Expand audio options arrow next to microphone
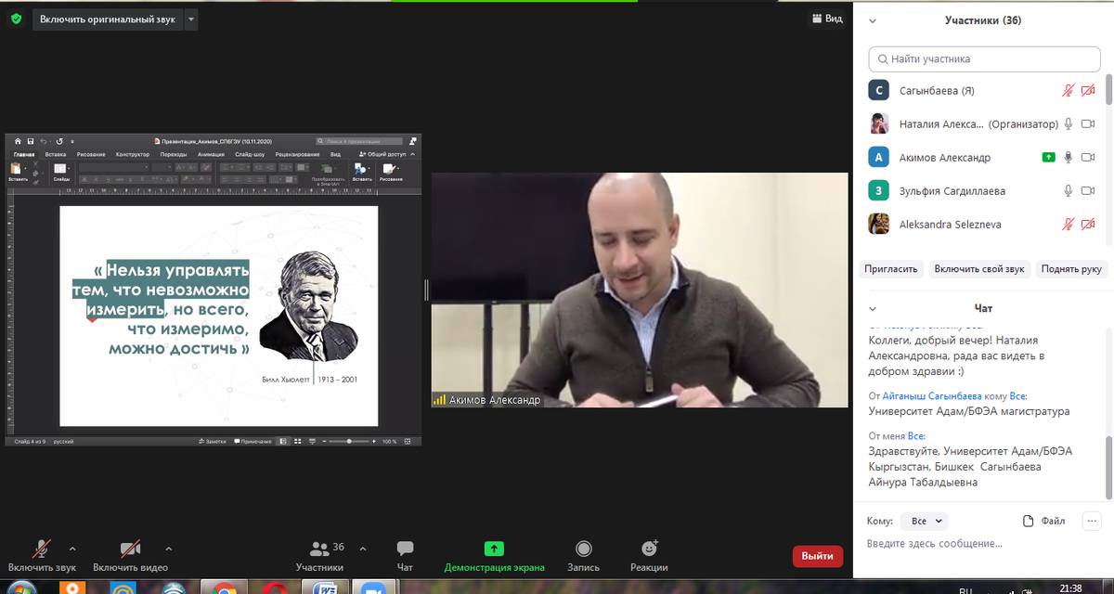 (72, 548)
